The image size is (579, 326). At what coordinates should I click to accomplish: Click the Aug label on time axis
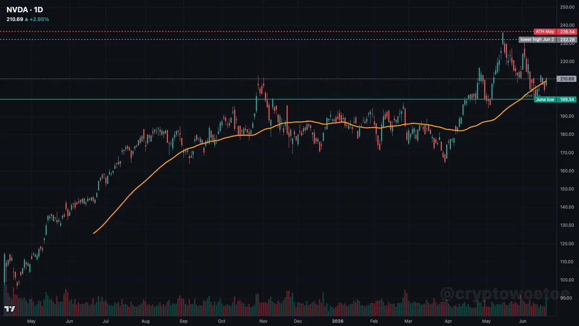pos(146,321)
